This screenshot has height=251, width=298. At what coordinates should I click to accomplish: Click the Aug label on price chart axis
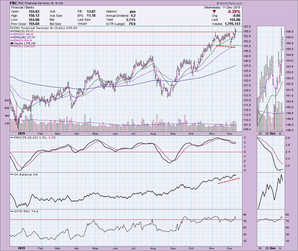pyautogui.click(x=153, y=134)
